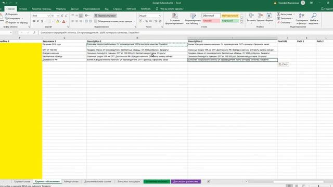Switch to Группы+слова sheet

point(22,181)
